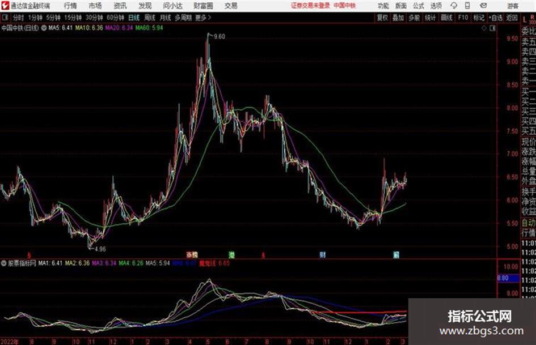Open the mail envelope icon
The image size is (536, 345).
(x=483, y=6)
